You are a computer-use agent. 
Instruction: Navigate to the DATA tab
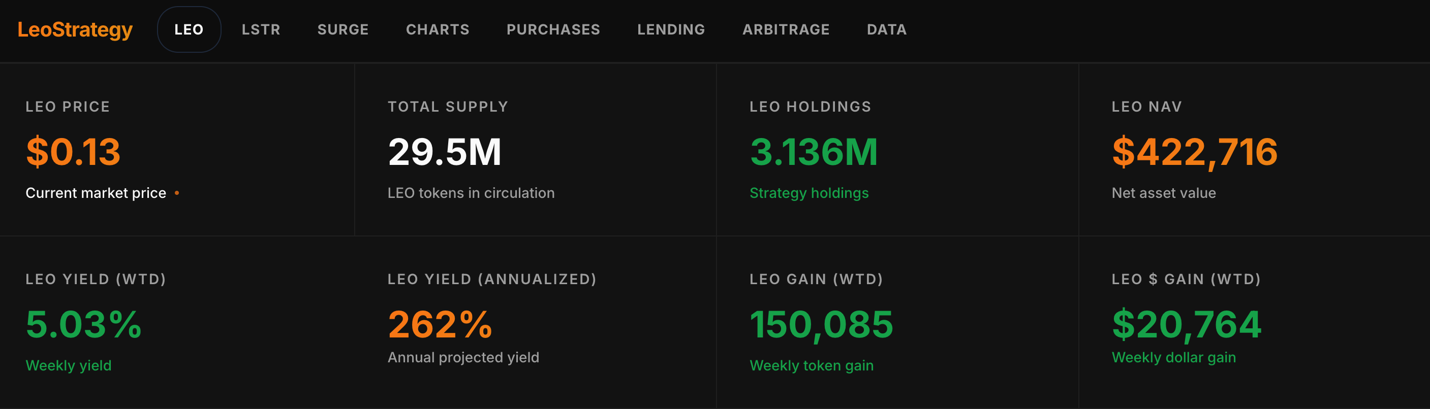(887, 29)
